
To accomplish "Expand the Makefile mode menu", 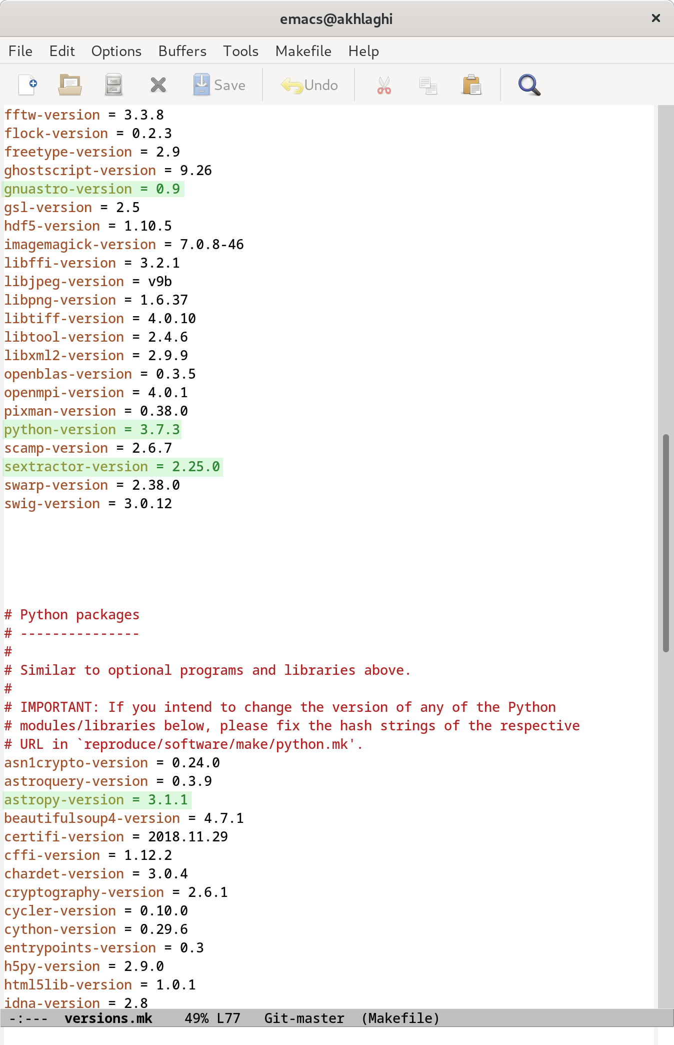I will tap(303, 51).
